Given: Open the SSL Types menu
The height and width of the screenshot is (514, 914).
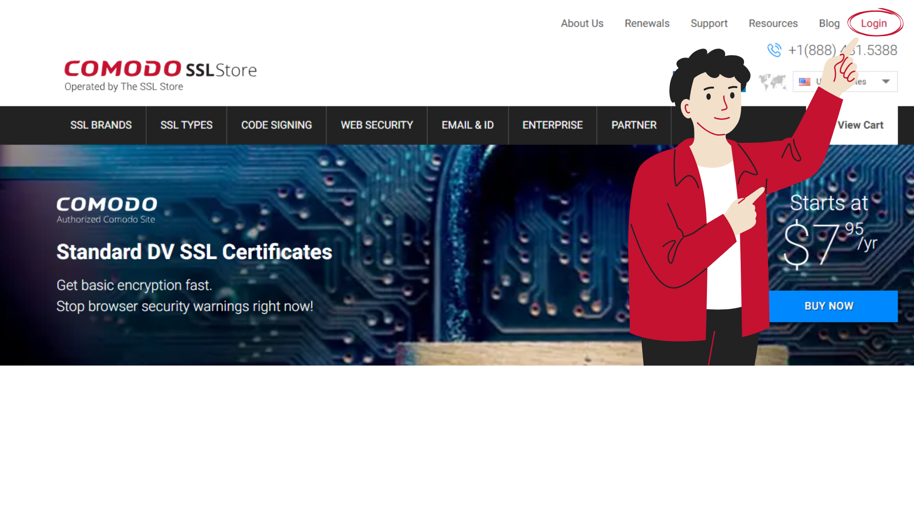Looking at the screenshot, I should click(x=186, y=125).
